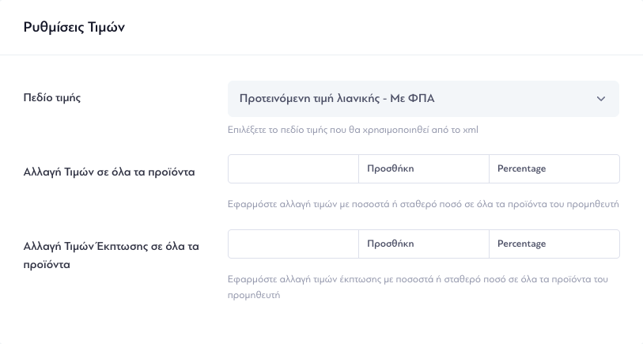Image resolution: width=643 pixels, height=344 pixels.
Task: Open Percentage selector in the Έκπτωσης row
Action: pos(554,244)
